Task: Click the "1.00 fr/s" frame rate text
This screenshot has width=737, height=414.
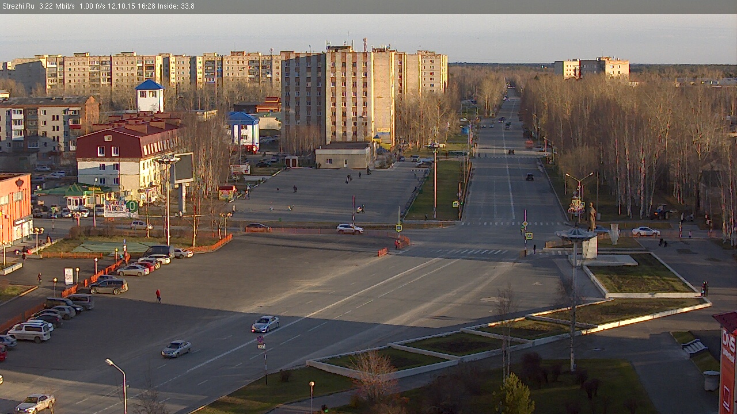Action: tap(93, 6)
